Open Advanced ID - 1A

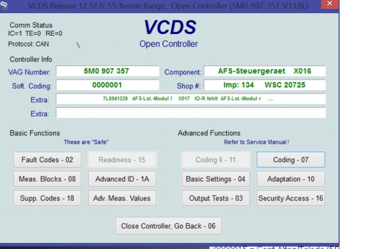point(122,179)
